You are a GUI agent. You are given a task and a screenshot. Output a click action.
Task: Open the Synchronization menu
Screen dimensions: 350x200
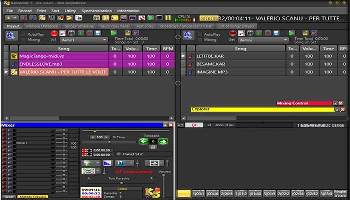(x=96, y=11)
